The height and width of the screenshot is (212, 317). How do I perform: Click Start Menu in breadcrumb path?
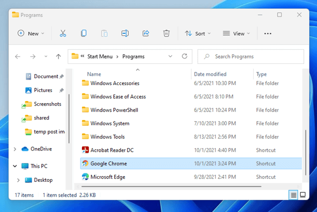(100, 57)
